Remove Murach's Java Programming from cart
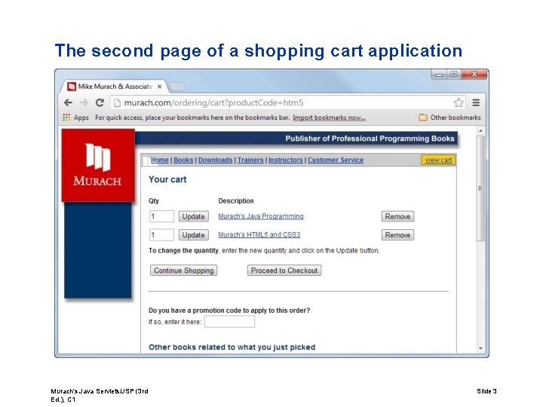 [x=397, y=216]
